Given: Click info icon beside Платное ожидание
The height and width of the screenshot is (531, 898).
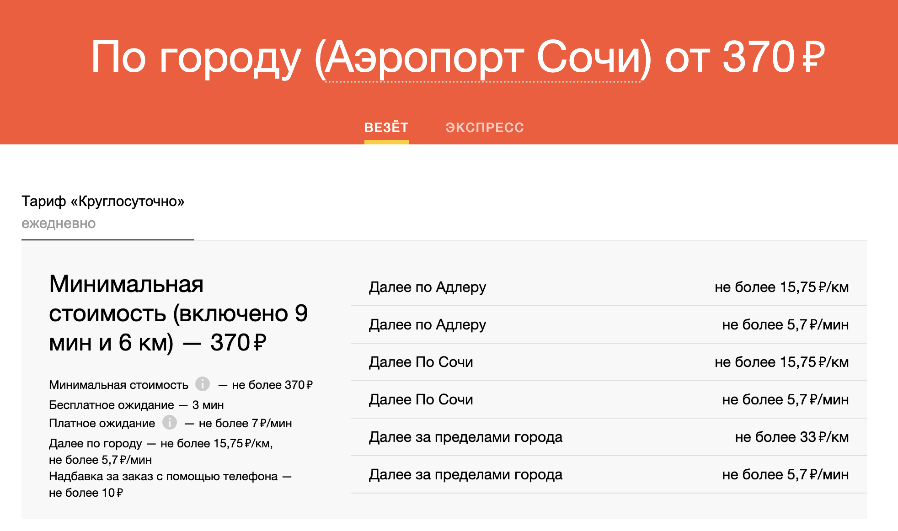Looking at the screenshot, I should (x=170, y=422).
